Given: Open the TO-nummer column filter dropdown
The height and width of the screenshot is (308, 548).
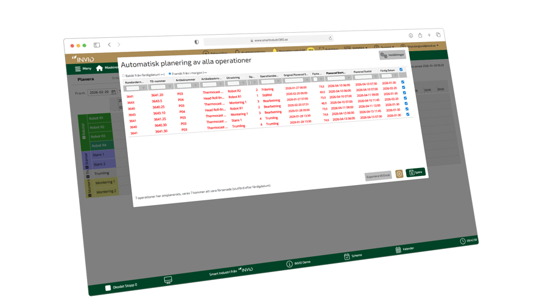Looking at the screenshot, I should 170,86.
